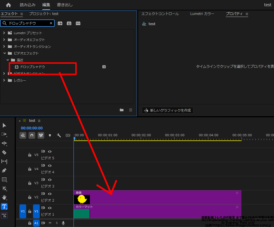Click the effects search field
Screen dimensions: 274x227
27,23
